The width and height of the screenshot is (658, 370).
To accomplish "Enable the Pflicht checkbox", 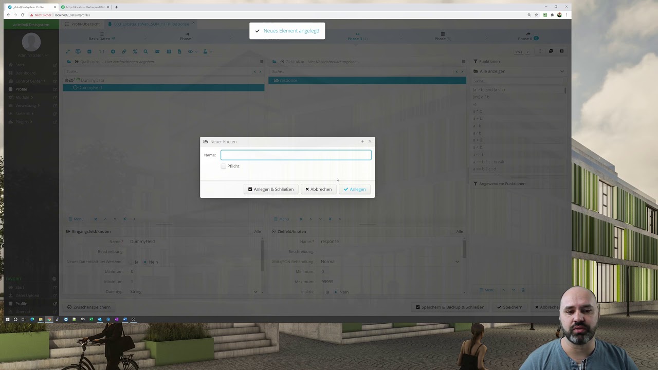I will [224, 166].
